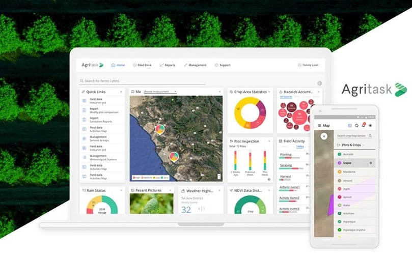Select Almond in the crop list

(354, 181)
